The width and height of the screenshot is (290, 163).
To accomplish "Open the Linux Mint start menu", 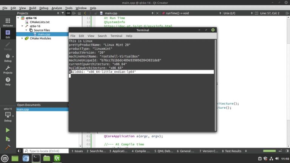I will pyautogui.click(x=5, y=158).
